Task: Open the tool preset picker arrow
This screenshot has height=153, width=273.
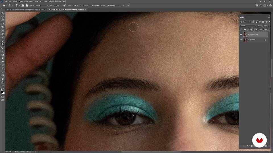Action: point(12,6)
